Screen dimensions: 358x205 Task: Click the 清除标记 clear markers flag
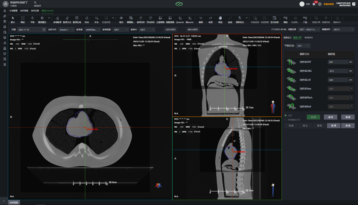click(x=240, y=18)
